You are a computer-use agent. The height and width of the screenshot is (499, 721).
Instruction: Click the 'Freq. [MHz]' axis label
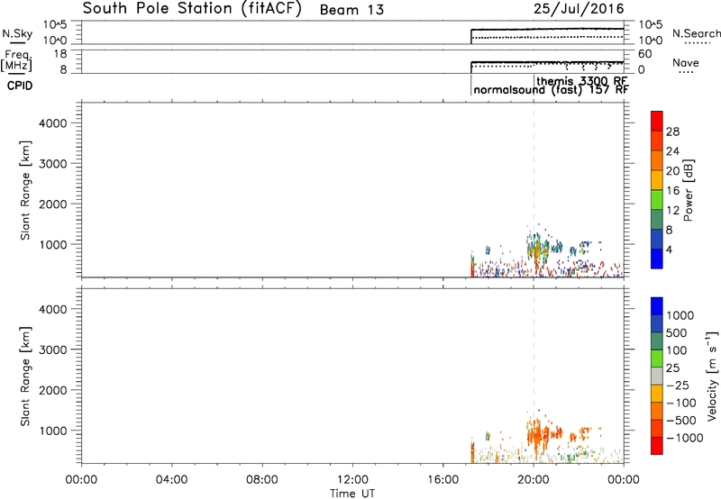[17, 61]
